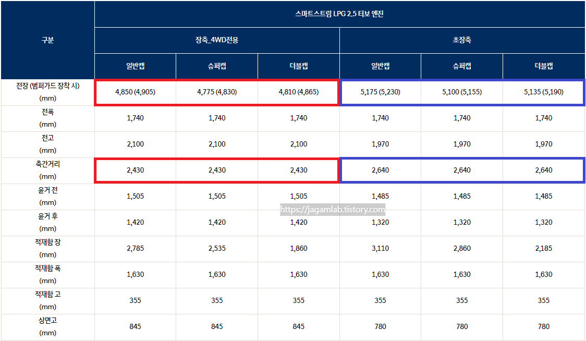Select the 일반캡 header under 초장축
Screen dimensions: 586x341
coord(381,66)
